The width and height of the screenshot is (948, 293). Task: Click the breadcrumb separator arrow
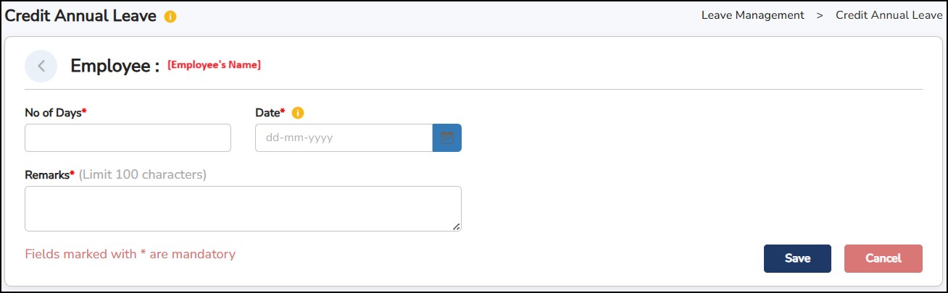(x=820, y=15)
